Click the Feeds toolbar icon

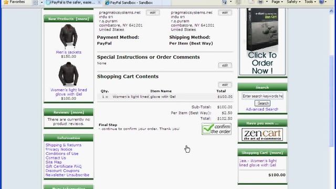pyautogui.click(x=238, y=2)
